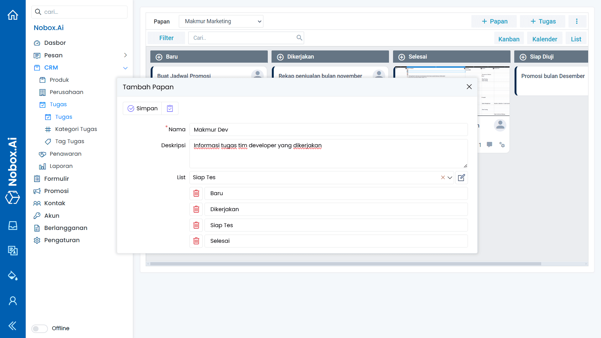
Task: Click the gears icon on the task card
Action: click(x=502, y=145)
